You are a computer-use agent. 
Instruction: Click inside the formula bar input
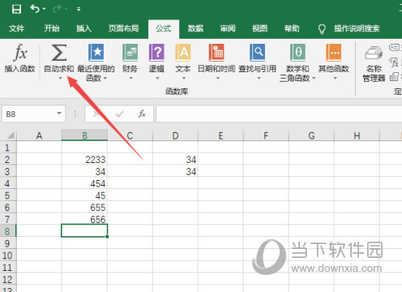tap(279, 114)
